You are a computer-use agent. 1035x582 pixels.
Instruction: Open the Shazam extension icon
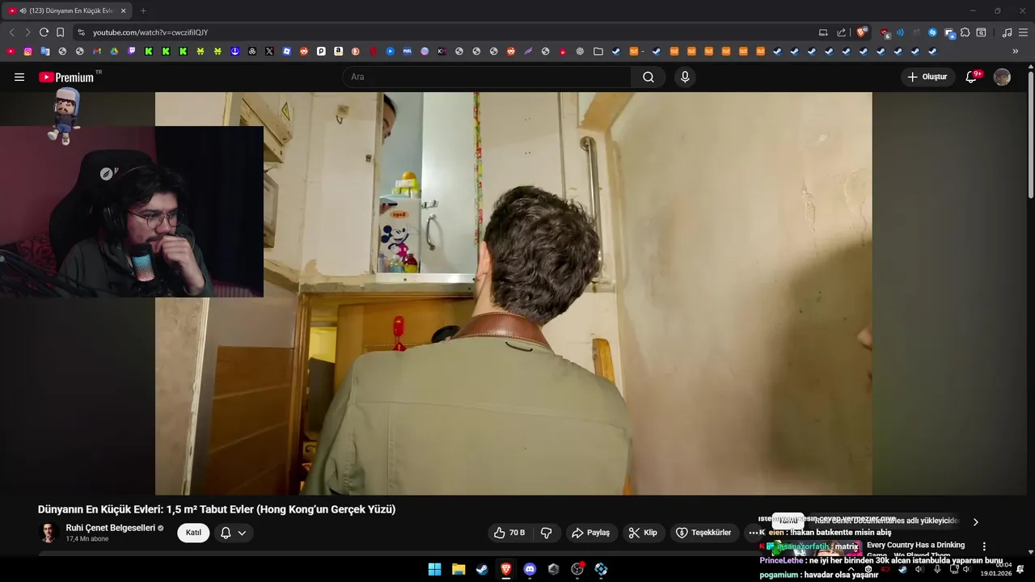[932, 32]
